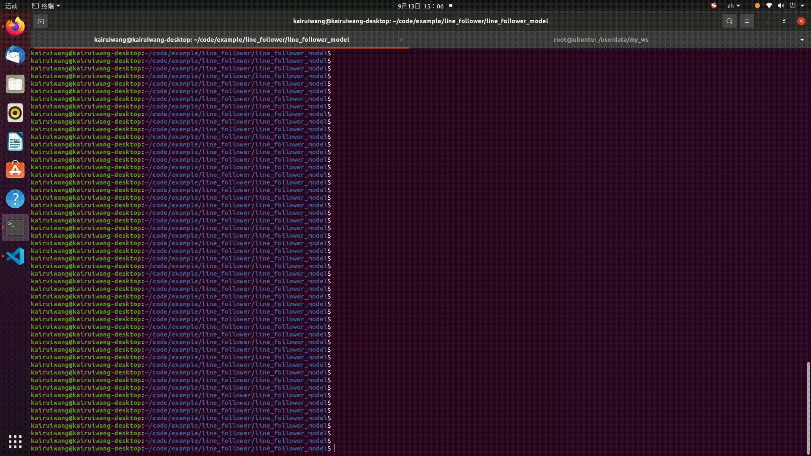Close the root@ubuntu terminal tab

point(781,40)
